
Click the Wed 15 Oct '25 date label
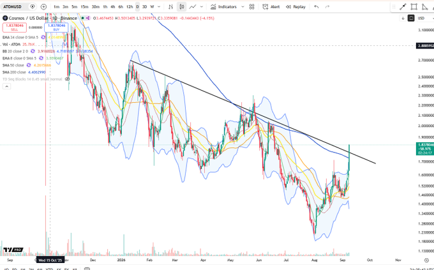(x=50, y=260)
